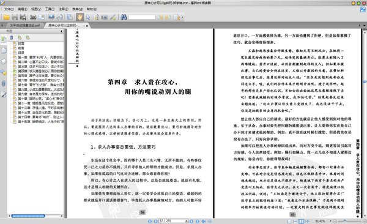Click the curved-arrow page icon in toolbar
This screenshot has width=367, height=224.
pyautogui.click(x=60, y=17)
